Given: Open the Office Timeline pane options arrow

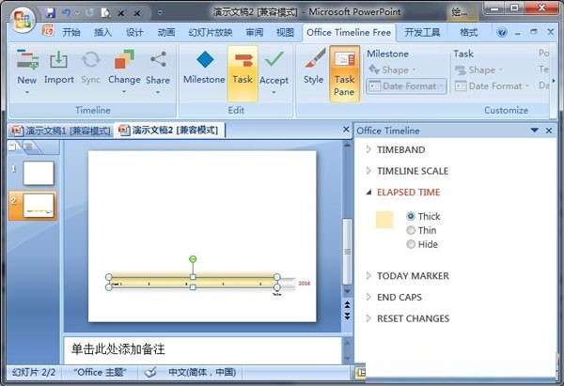Looking at the screenshot, I should pos(534,131).
